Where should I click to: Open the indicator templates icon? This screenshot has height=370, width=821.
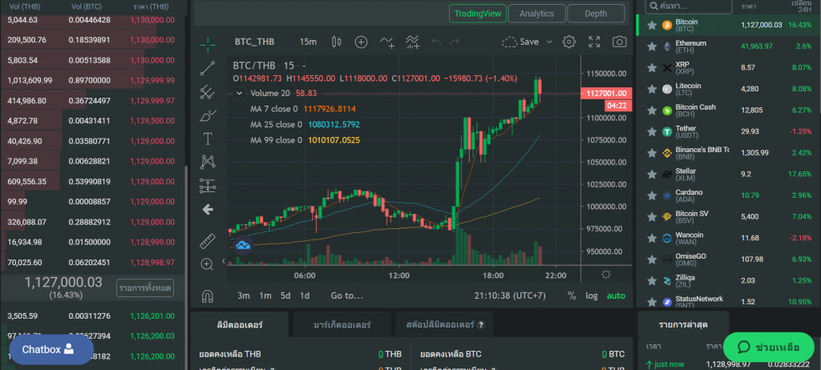click(x=413, y=42)
